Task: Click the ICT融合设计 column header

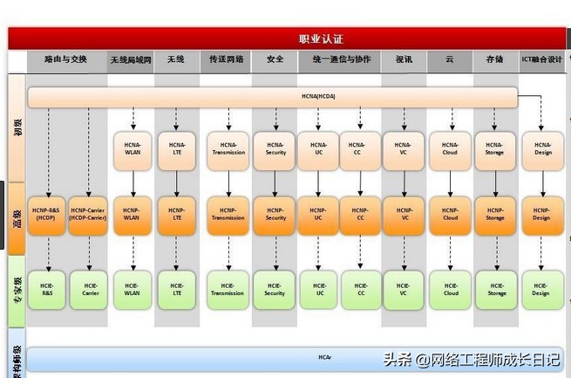Action: 542,61
